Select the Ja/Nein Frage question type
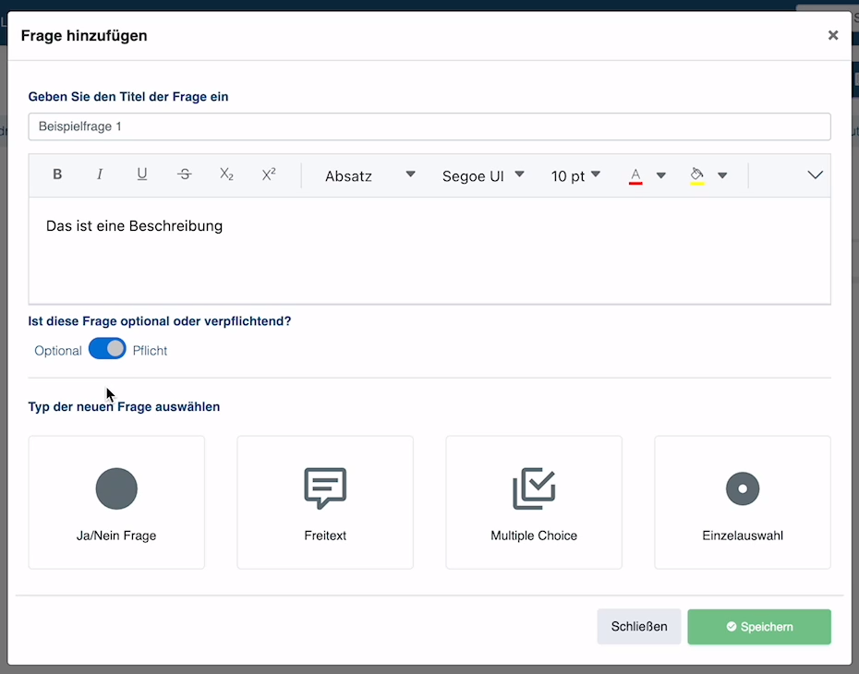Viewport: 859px width, 674px height. coord(116,502)
